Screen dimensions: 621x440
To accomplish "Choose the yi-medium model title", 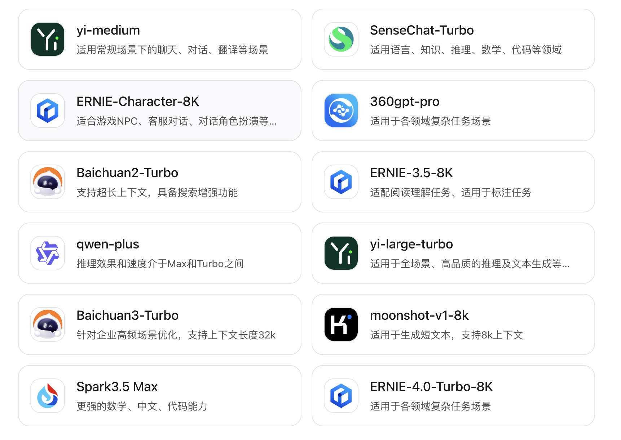I will pyautogui.click(x=108, y=30).
